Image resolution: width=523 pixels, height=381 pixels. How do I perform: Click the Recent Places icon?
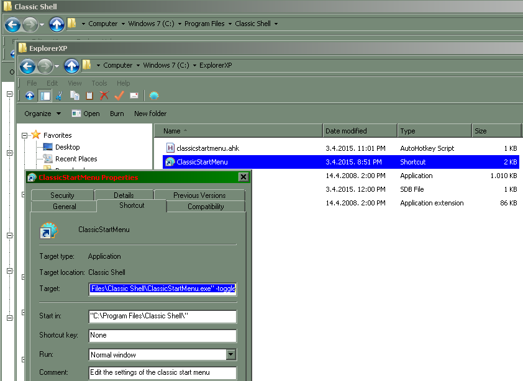click(48, 159)
